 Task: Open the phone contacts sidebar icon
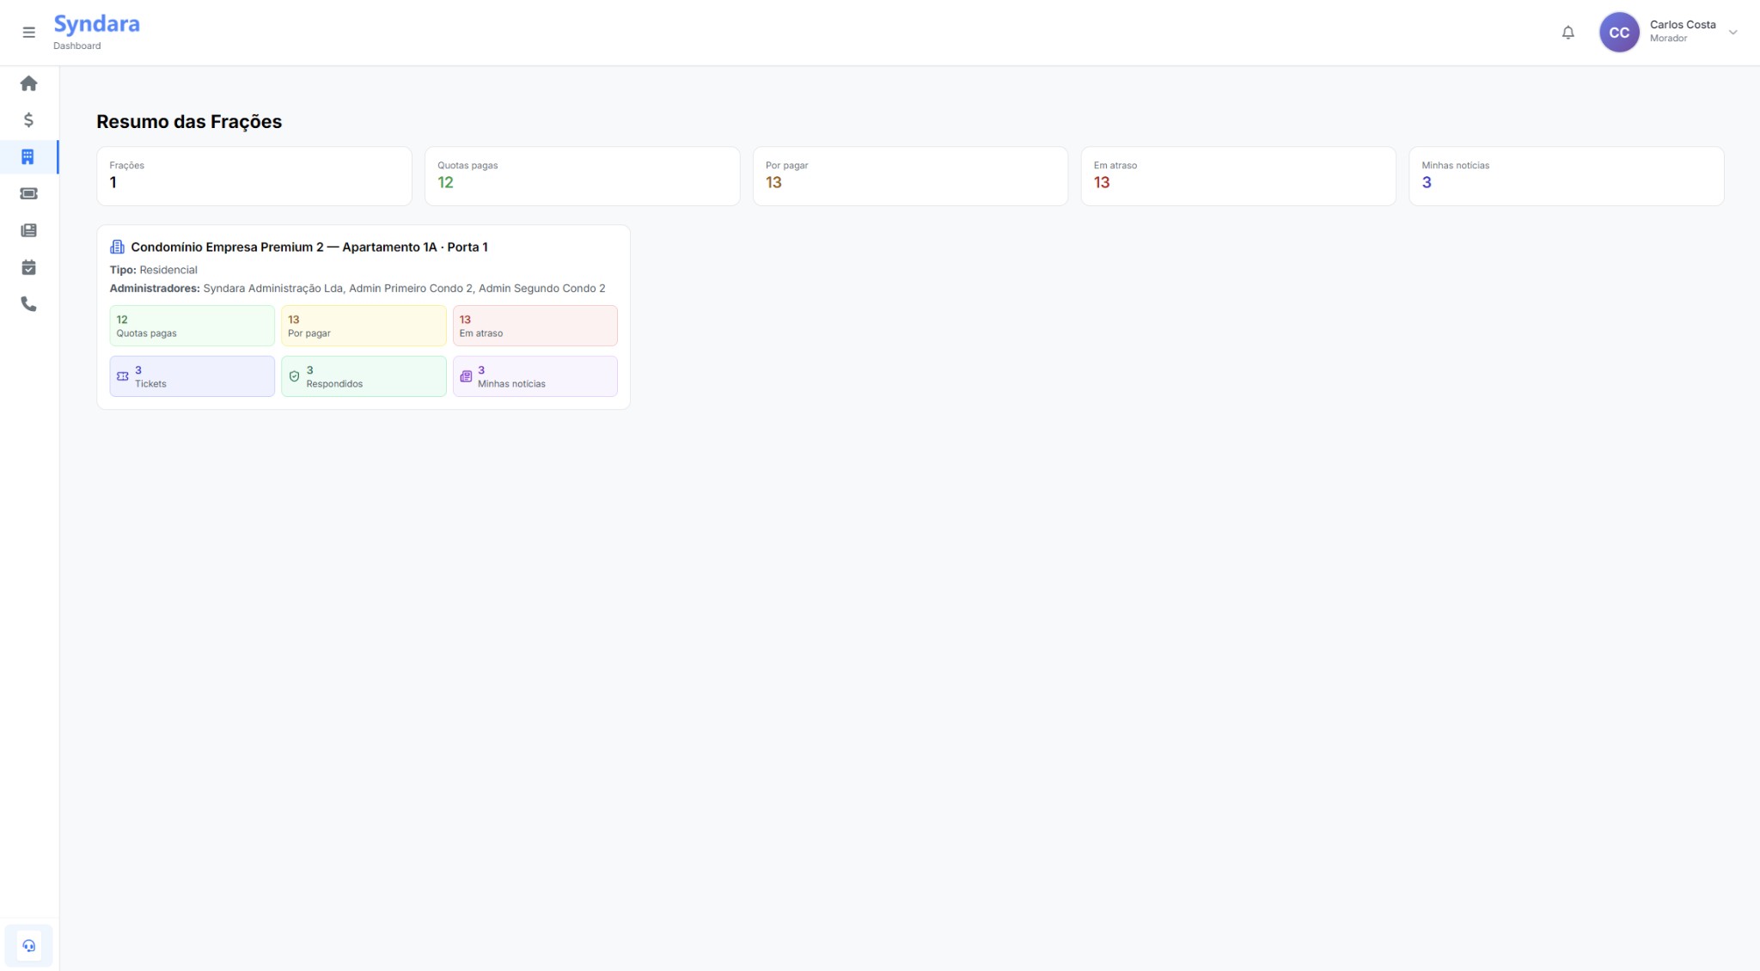point(28,304)
